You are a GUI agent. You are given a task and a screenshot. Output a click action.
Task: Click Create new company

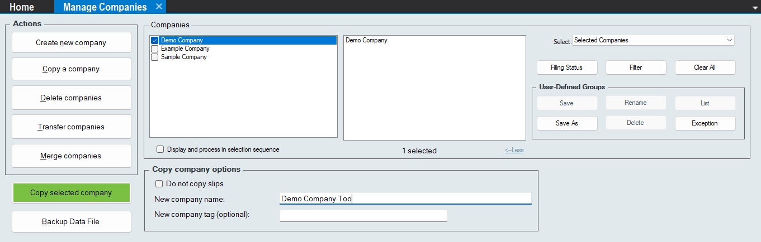pyautogui.click(x=71, y=42)
